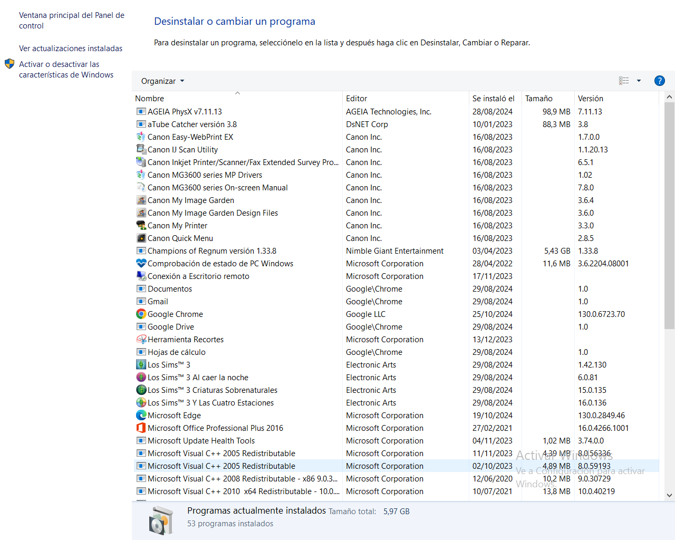This screenshot has width=675, height=540.
Task: Select Champions of Regnum versión 1.33.8 entry
Action: point(396,251)
